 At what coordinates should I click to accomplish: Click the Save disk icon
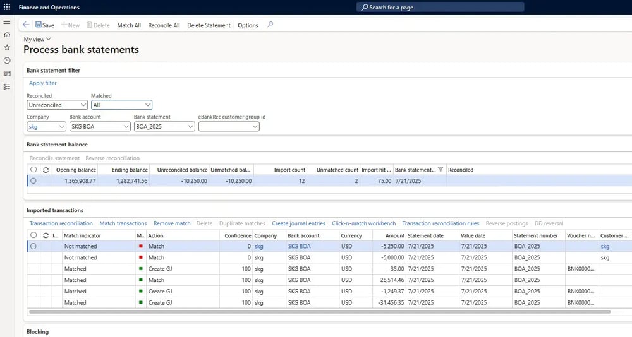point(39,25)
